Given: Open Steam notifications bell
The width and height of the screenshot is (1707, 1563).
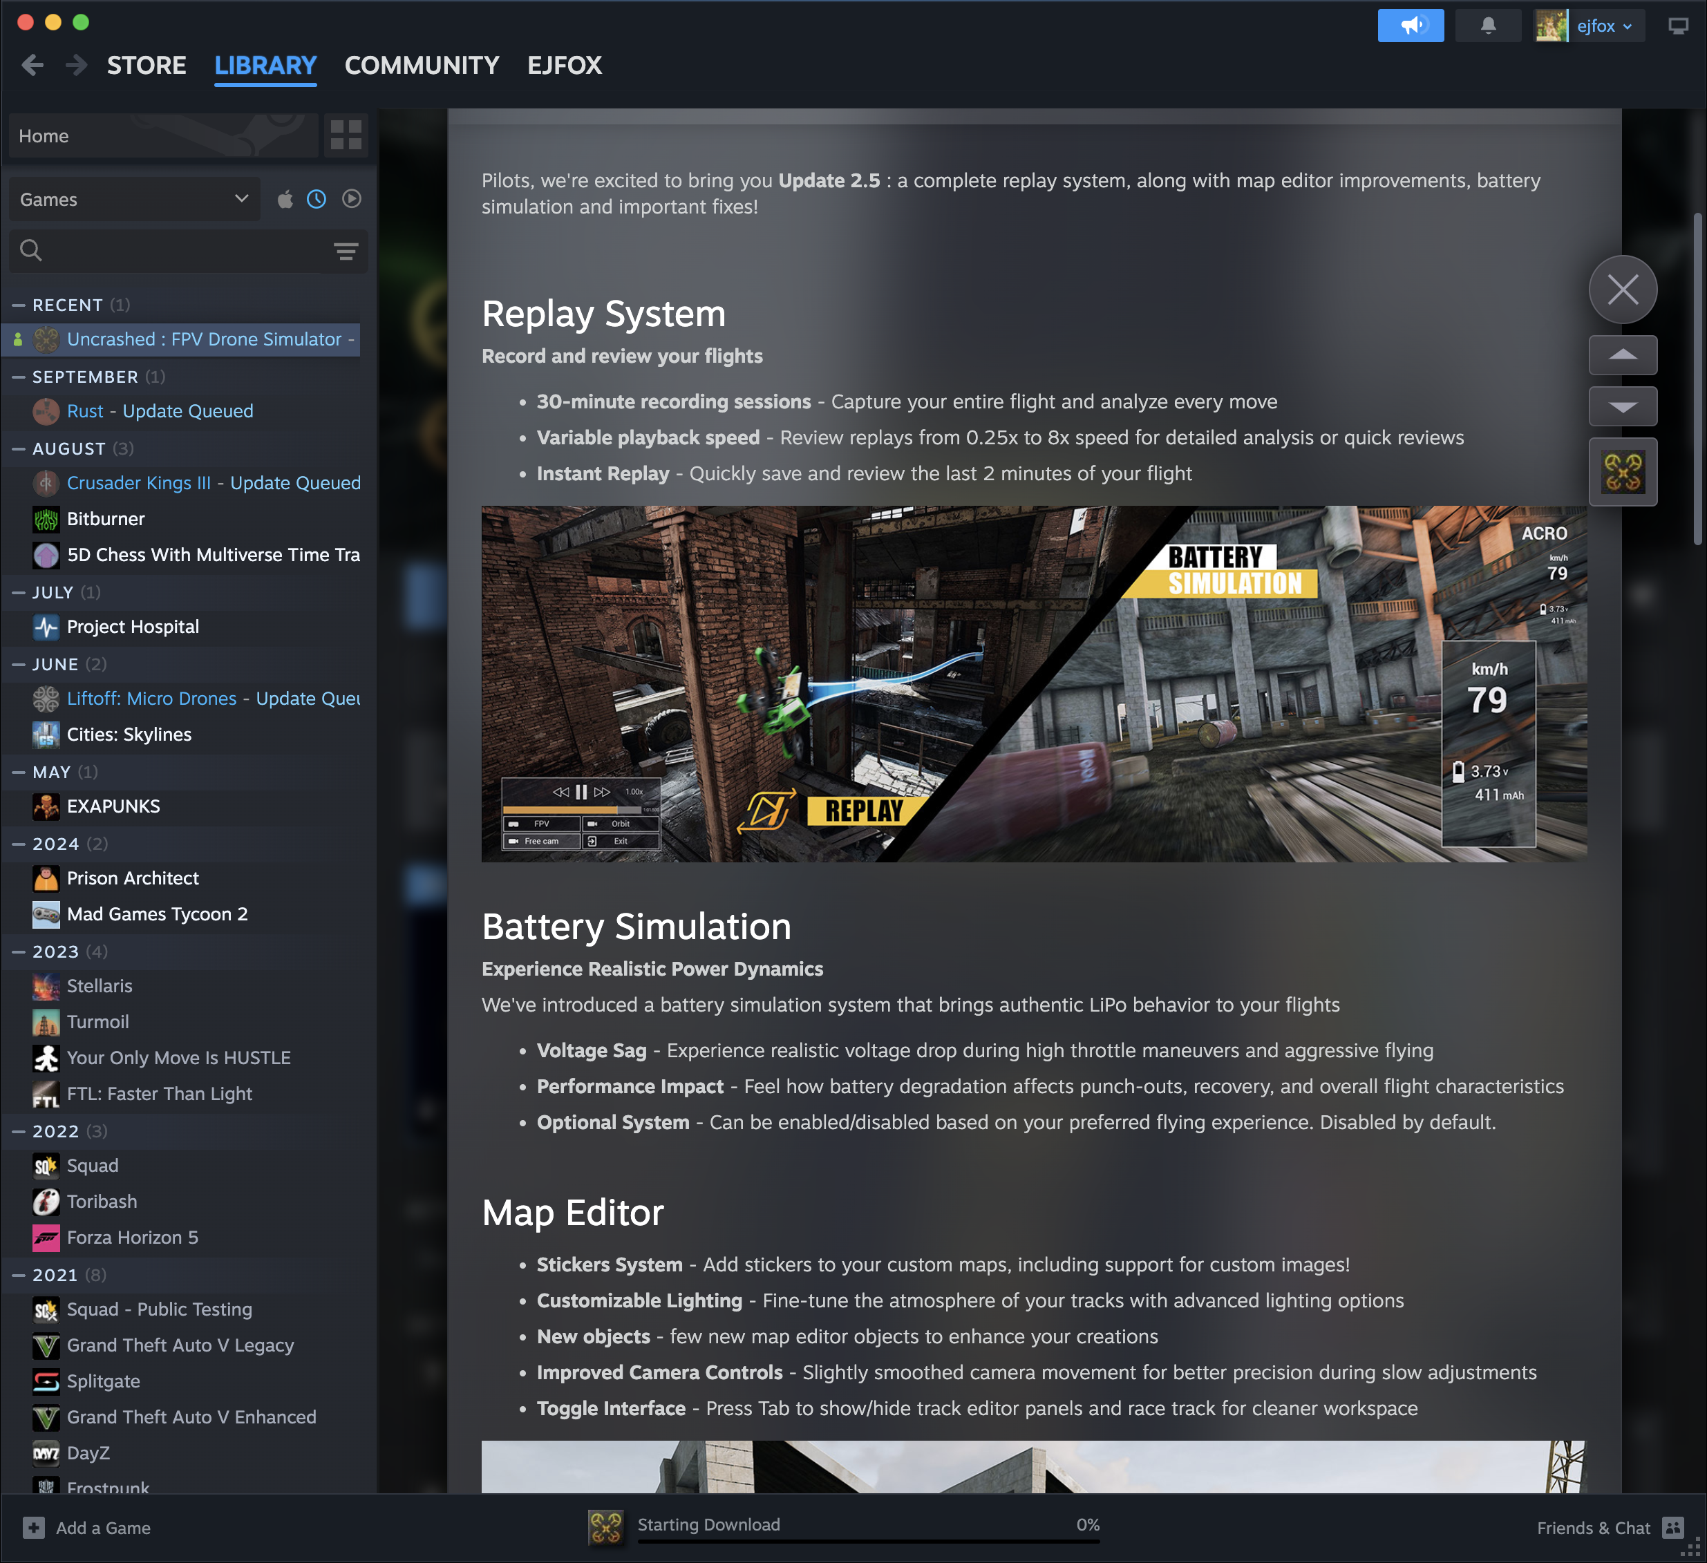Looking at the screenshot, I should 1488,25.
